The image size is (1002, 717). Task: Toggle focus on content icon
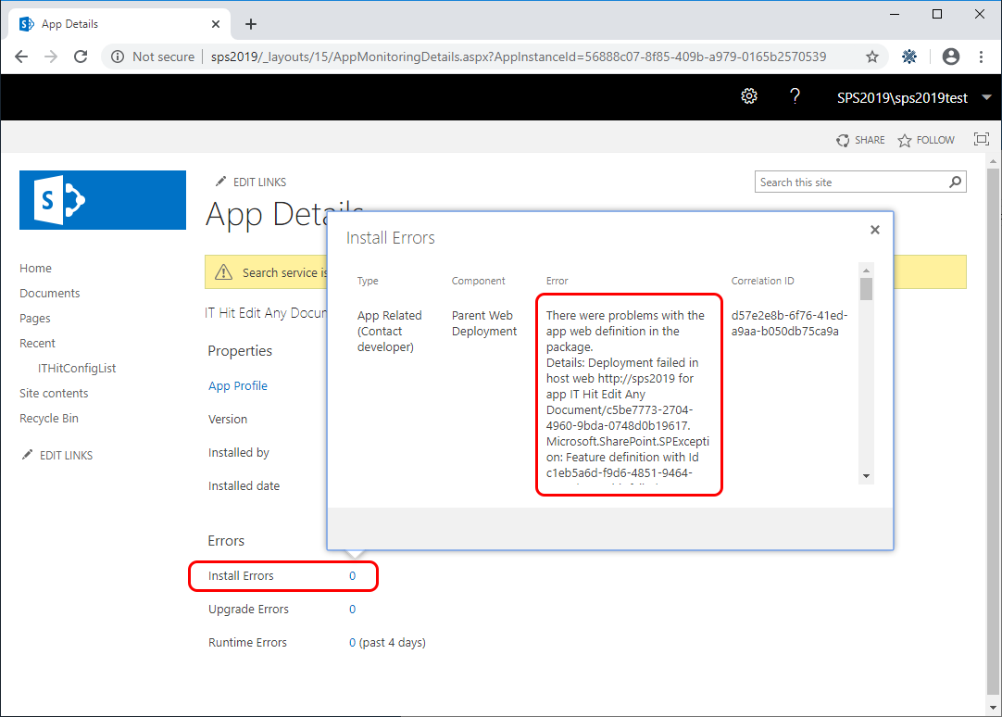click(982, 139)
